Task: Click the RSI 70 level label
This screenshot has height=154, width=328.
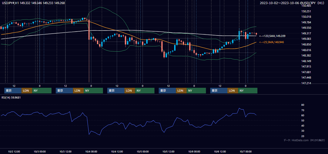Action: 303,110
